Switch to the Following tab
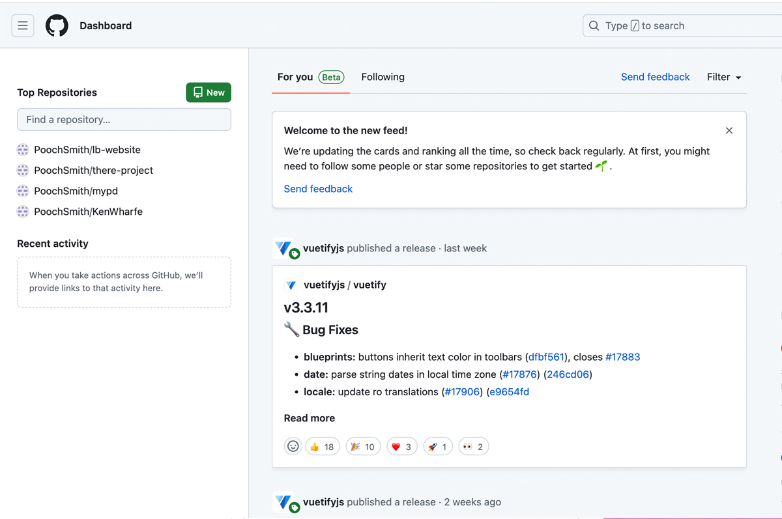Image resolution: width=782 pixels, height=519 pixels. pyautogui.click(x=383, y=77)
